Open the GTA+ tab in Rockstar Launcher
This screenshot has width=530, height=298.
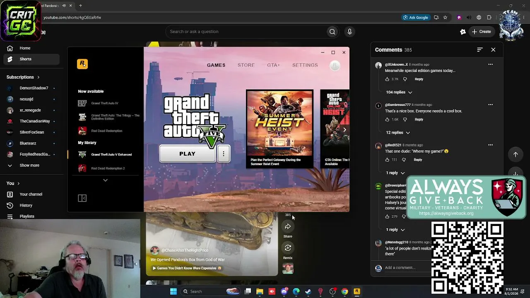tap(273, 65)
